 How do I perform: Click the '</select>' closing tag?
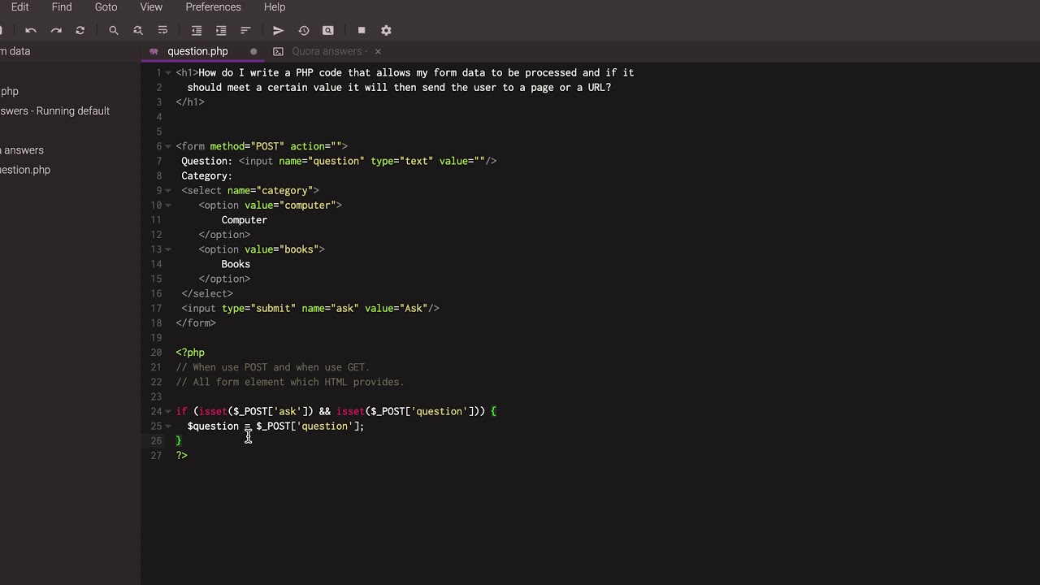pyautogui.click(x=207, y=293)
